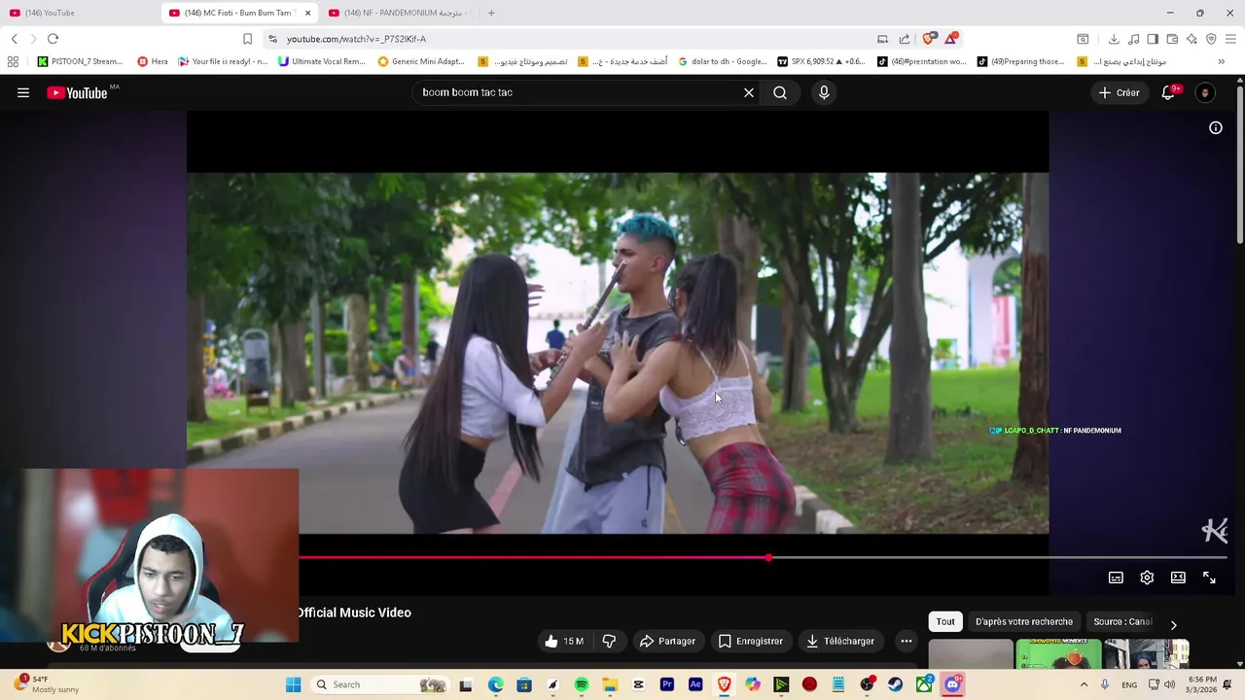This screenshot has width=1245, height=700.
Task: Start voice search with the microphone
Action: click(x=824, y=92)
